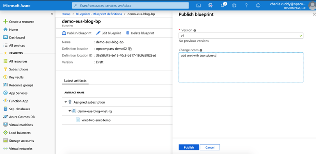
Task: Click the Function App lightning icon
Action: tap(5, 101)
